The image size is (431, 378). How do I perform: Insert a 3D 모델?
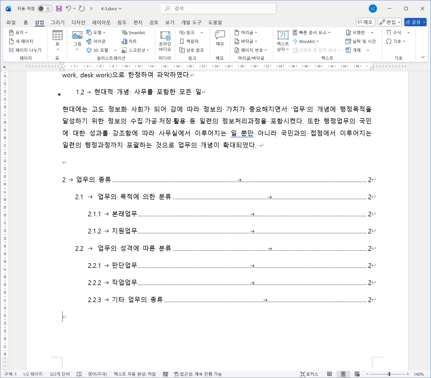point(97,50)
